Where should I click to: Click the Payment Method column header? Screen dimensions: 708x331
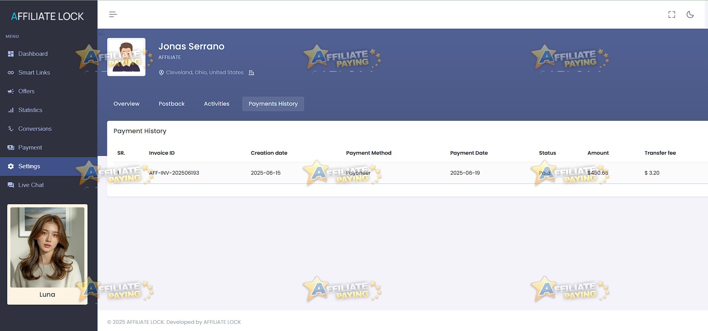click(369, 153)
